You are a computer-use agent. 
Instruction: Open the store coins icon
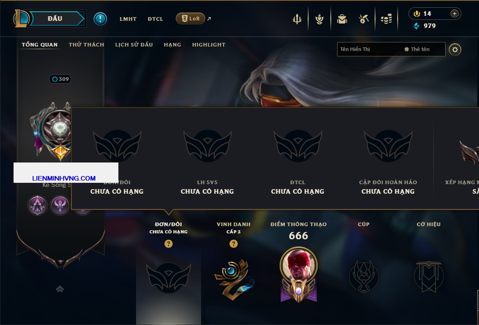click(x=386, y=19)
